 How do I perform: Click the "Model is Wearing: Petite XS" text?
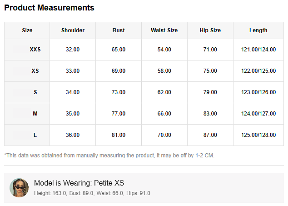[x=79, y=183]
